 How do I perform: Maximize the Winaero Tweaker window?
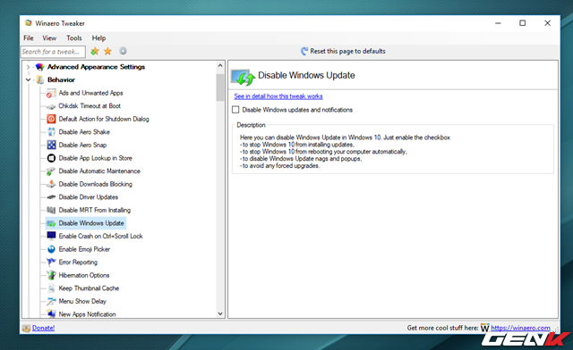click(523, 23)
